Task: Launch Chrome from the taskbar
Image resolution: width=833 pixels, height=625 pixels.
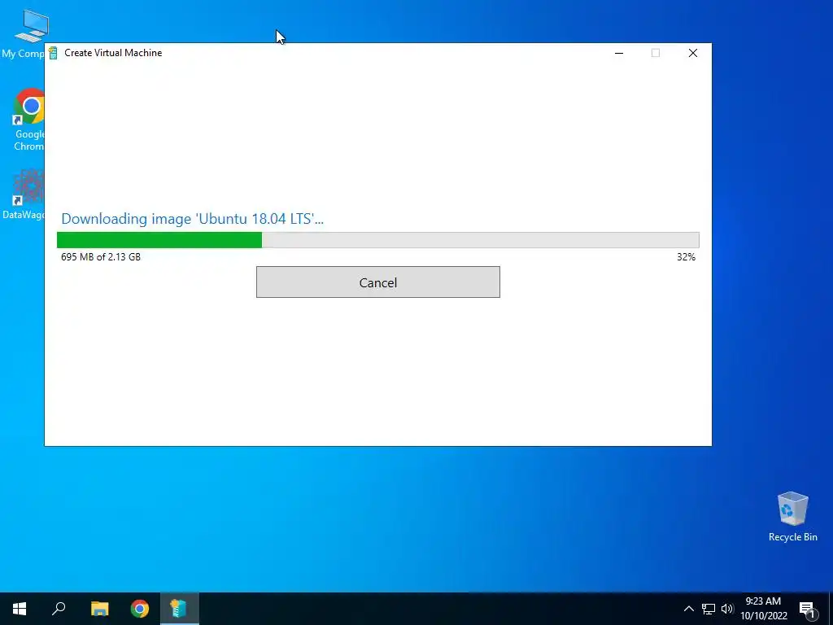Action: tap(140, 609)
